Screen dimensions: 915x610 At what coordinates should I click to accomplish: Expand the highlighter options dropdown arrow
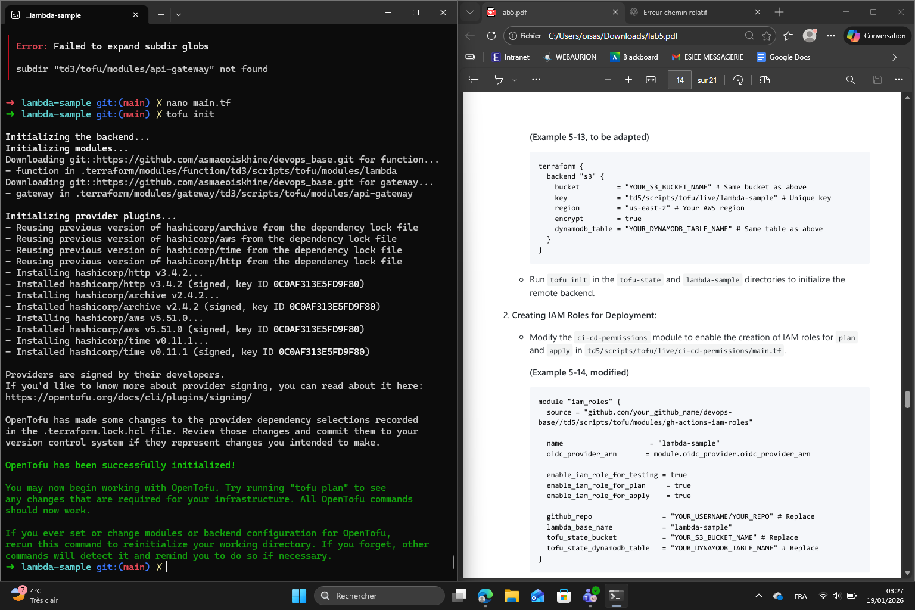pos(515,80)
